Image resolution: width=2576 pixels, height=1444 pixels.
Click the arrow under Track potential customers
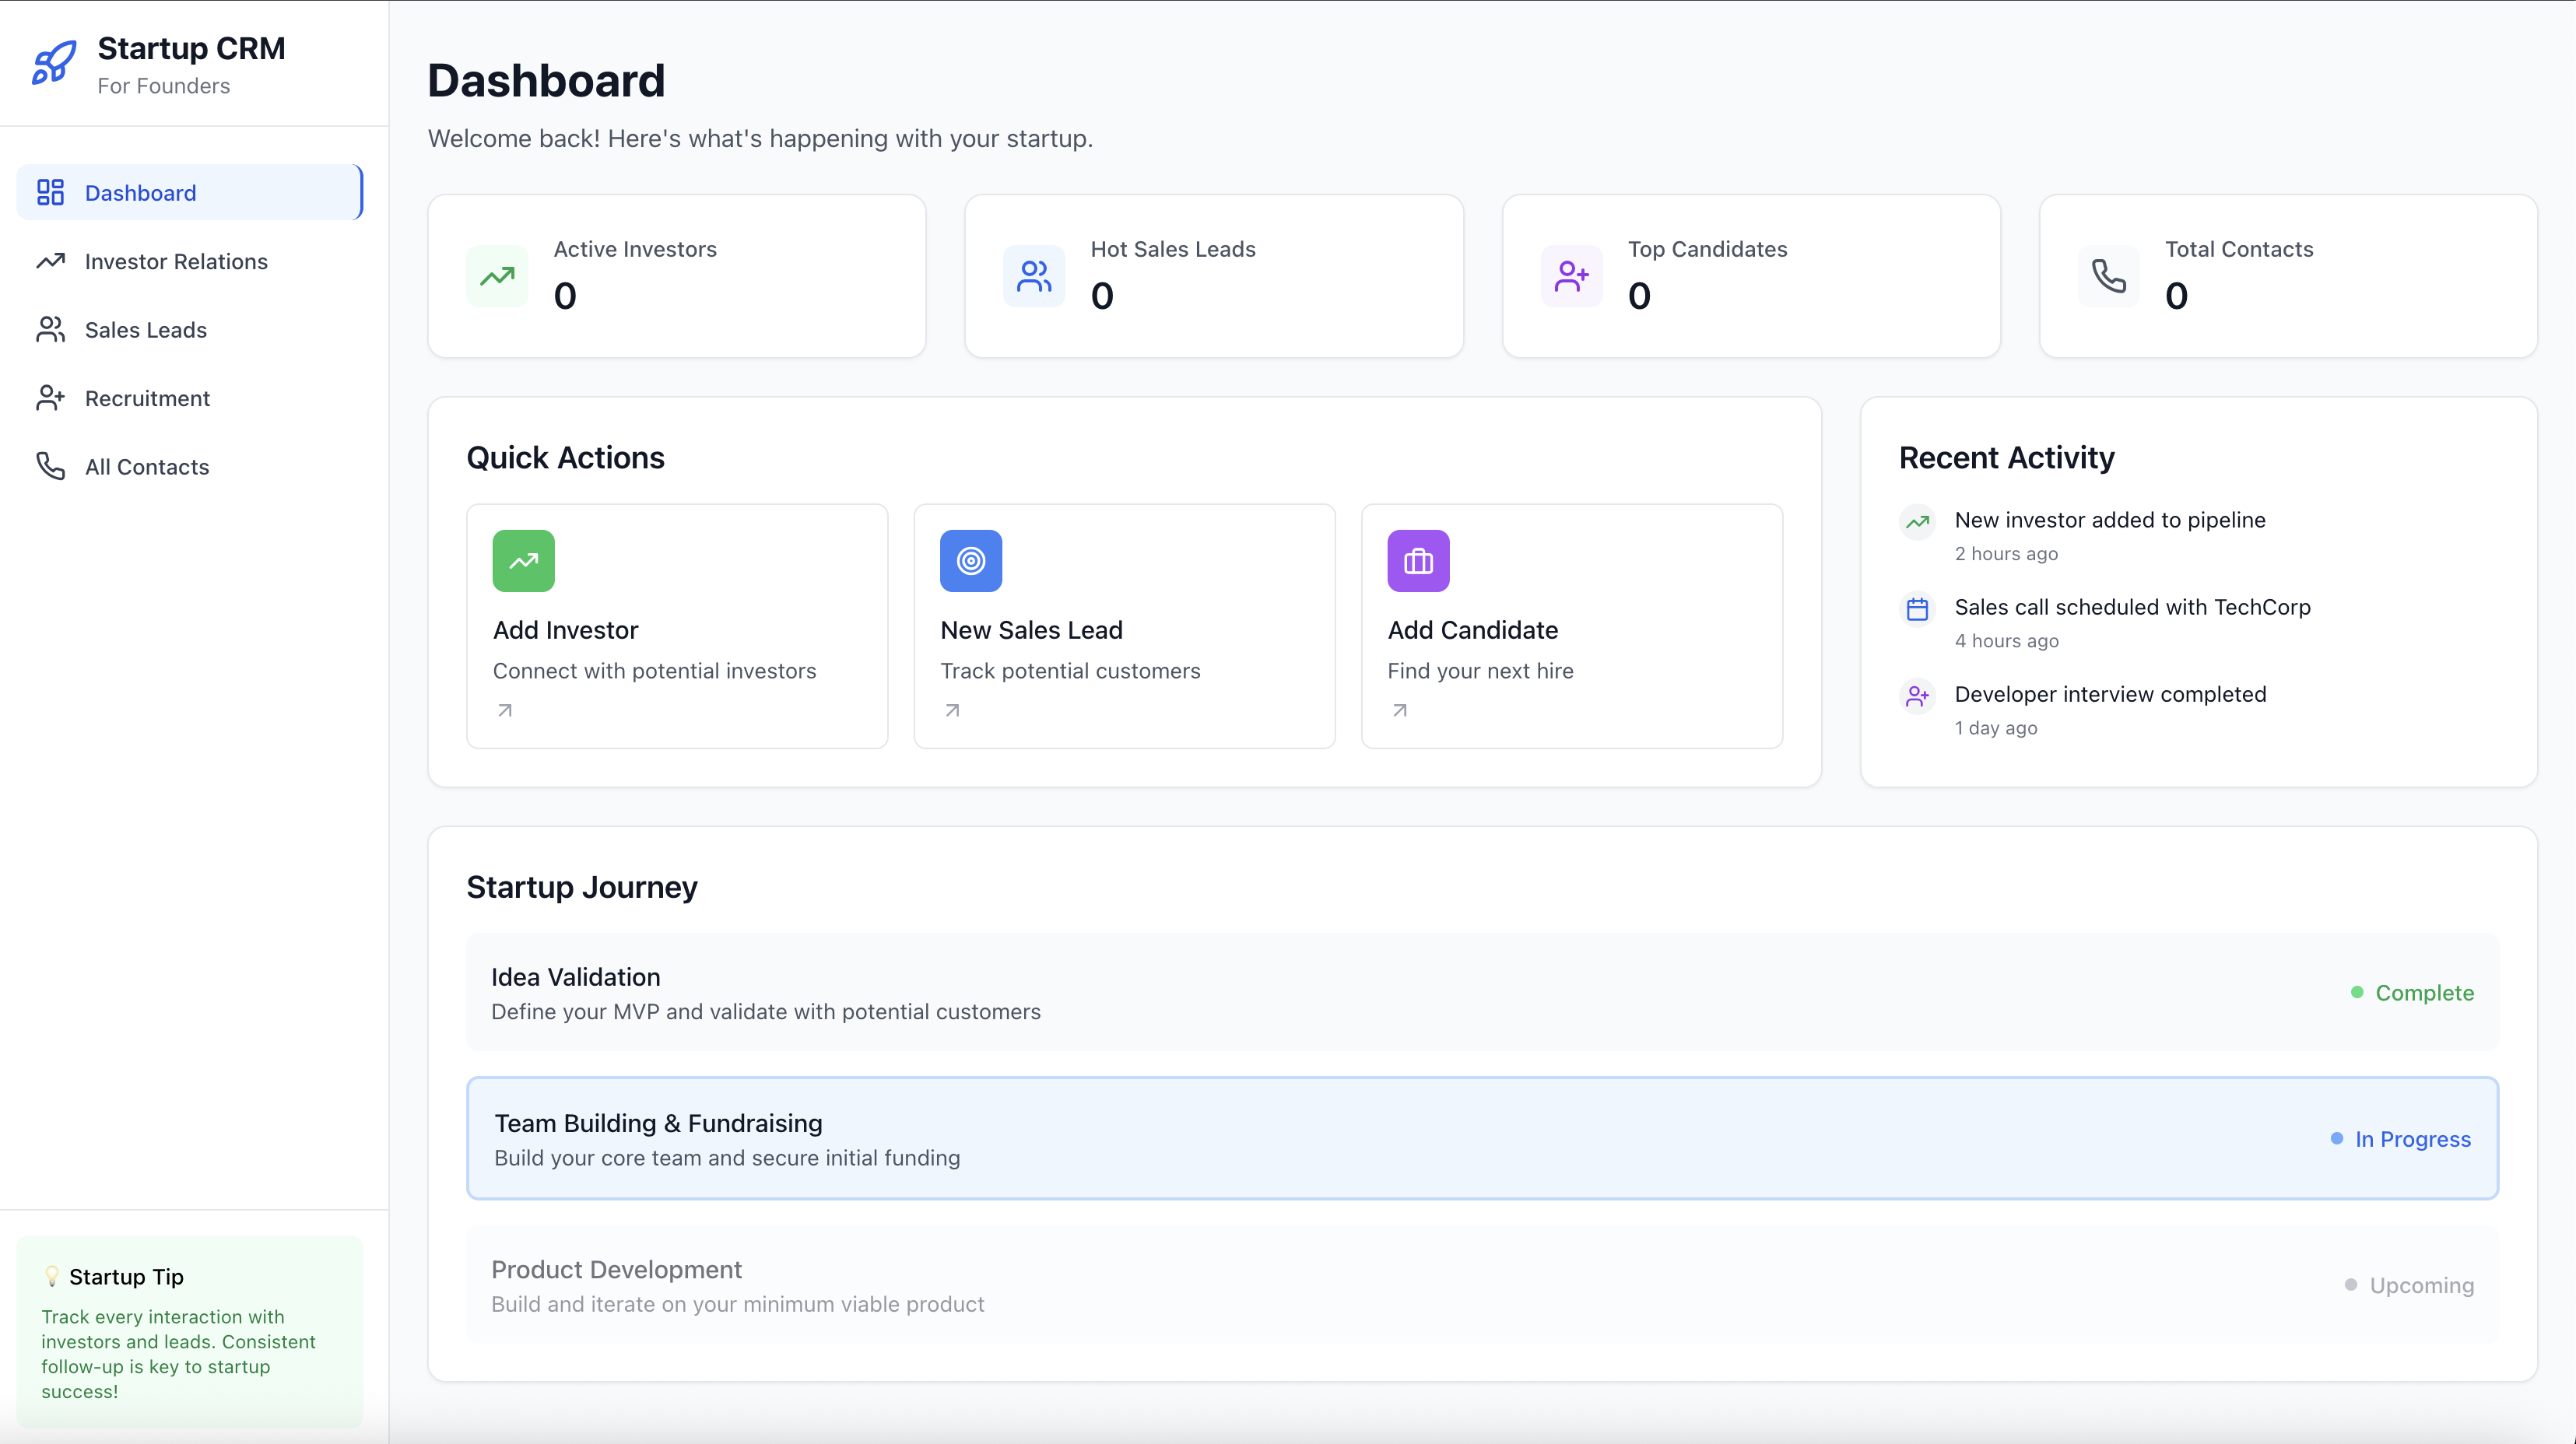952,710
